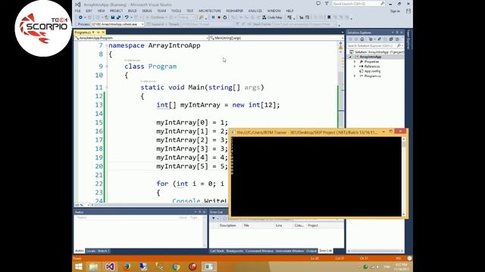Open the PROJECT menu
Screen dimensions: 485x272
pos(116,11)
